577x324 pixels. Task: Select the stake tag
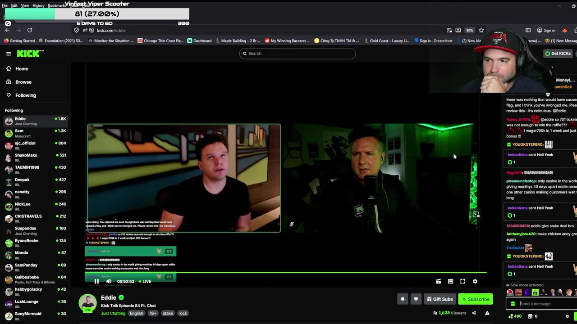pyautogui.click(x=168, y=314)
